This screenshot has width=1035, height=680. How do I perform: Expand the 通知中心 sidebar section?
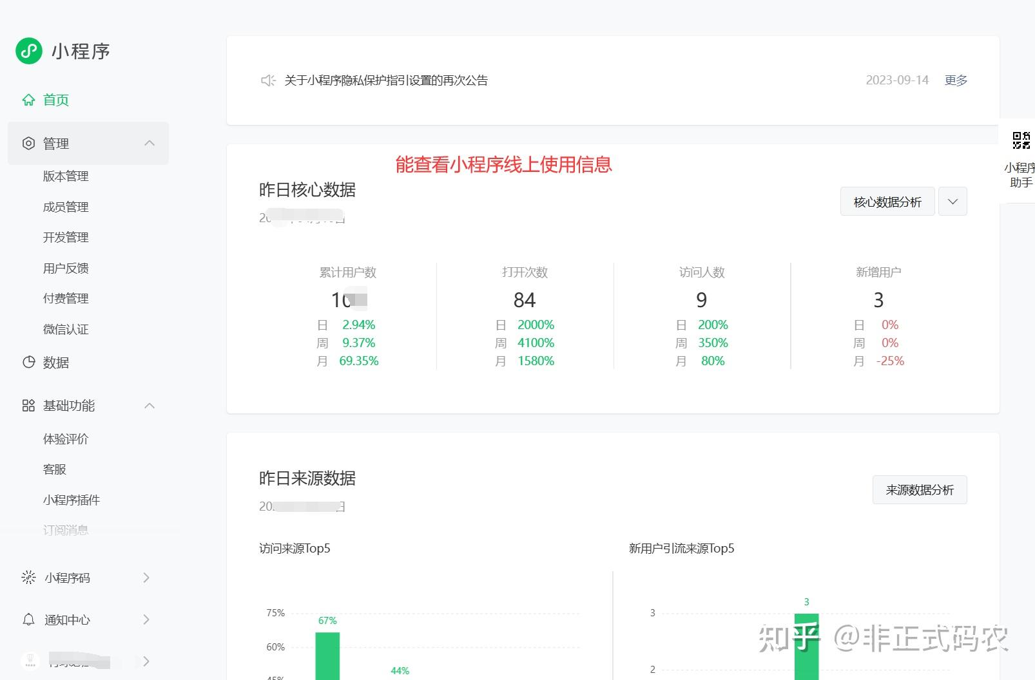coord(146,619)
